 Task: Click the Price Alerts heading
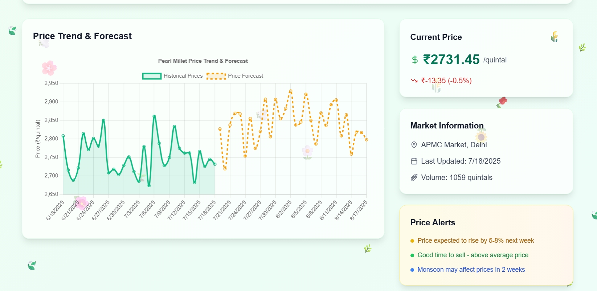(x=433, y=222)
